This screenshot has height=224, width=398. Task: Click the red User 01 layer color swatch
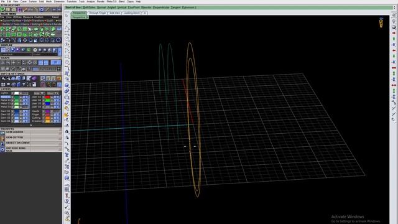[x=47, y=97]
